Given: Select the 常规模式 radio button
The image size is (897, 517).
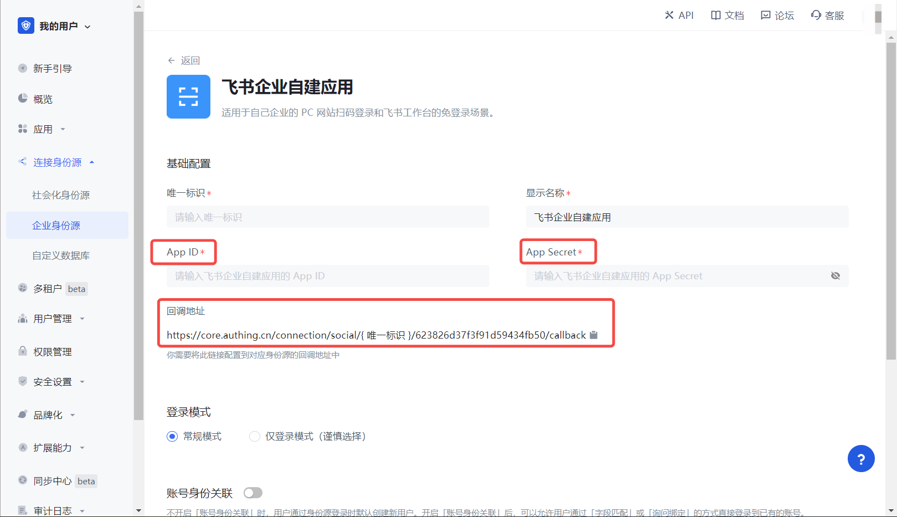Looking at the screenshot, I should (x=172, y=437).
